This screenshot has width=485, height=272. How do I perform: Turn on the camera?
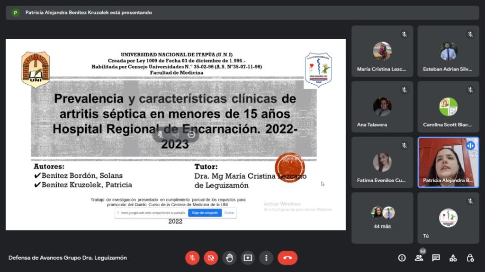pyautogui.click(x=211, y=258)
